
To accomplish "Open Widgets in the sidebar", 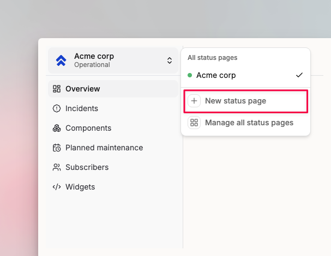I will tap(113, 187).
